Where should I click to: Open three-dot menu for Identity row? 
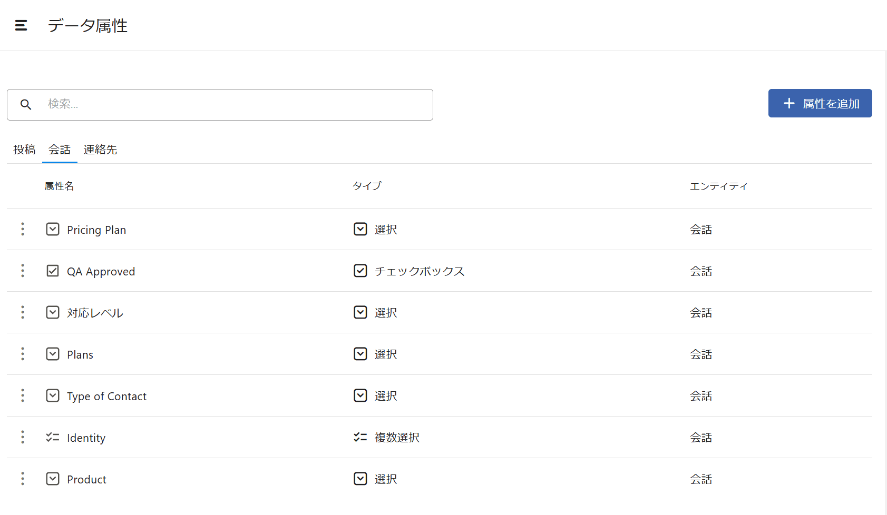(23, 437)
